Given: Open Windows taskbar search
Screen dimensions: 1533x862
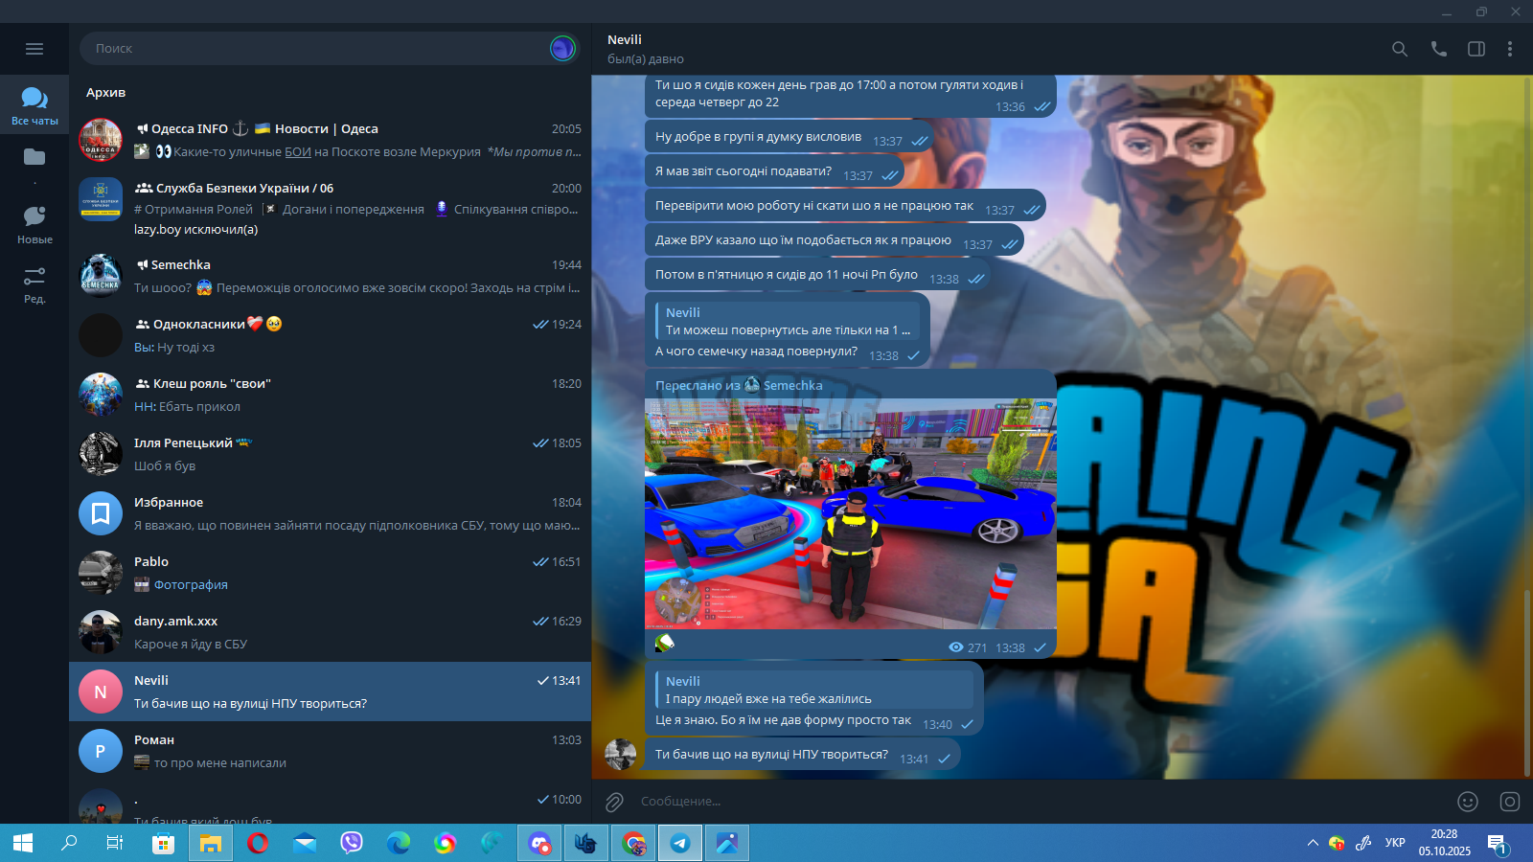Looking at the screenshot, I should 69,843.
